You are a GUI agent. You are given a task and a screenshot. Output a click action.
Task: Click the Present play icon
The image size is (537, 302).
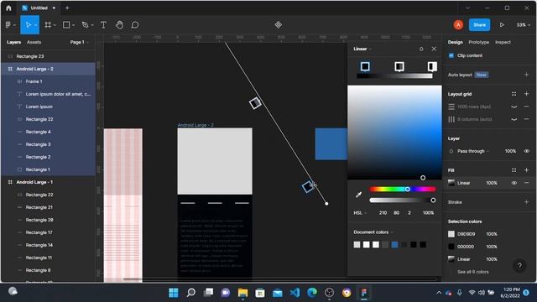click(502, 24)
